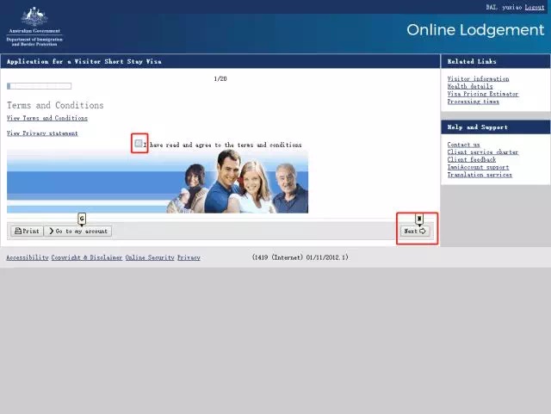The image size is (551, 414).
Task: Open the Visa Pricing Estimator
Action: coord(482,94)
